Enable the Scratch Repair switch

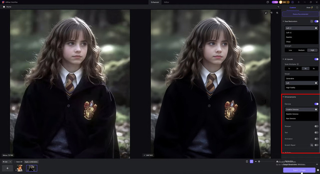pos(316,145)
